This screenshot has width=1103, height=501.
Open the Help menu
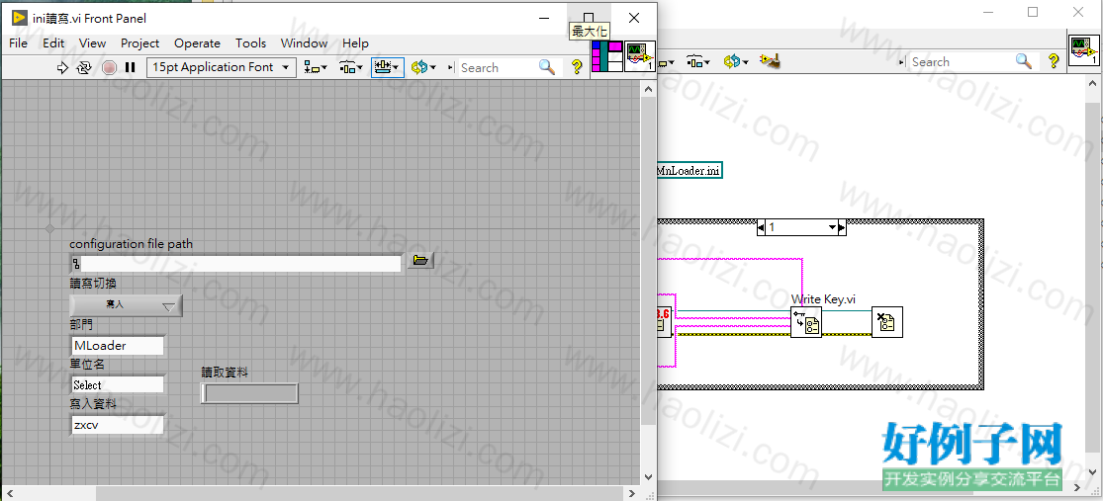[x=355, y=42]
